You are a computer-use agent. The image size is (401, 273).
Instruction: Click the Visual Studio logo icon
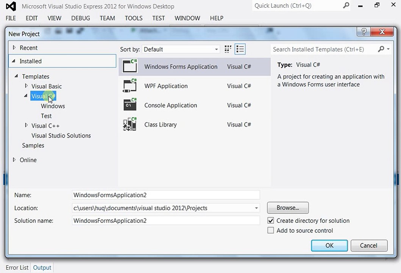click(x=11, y=6)
